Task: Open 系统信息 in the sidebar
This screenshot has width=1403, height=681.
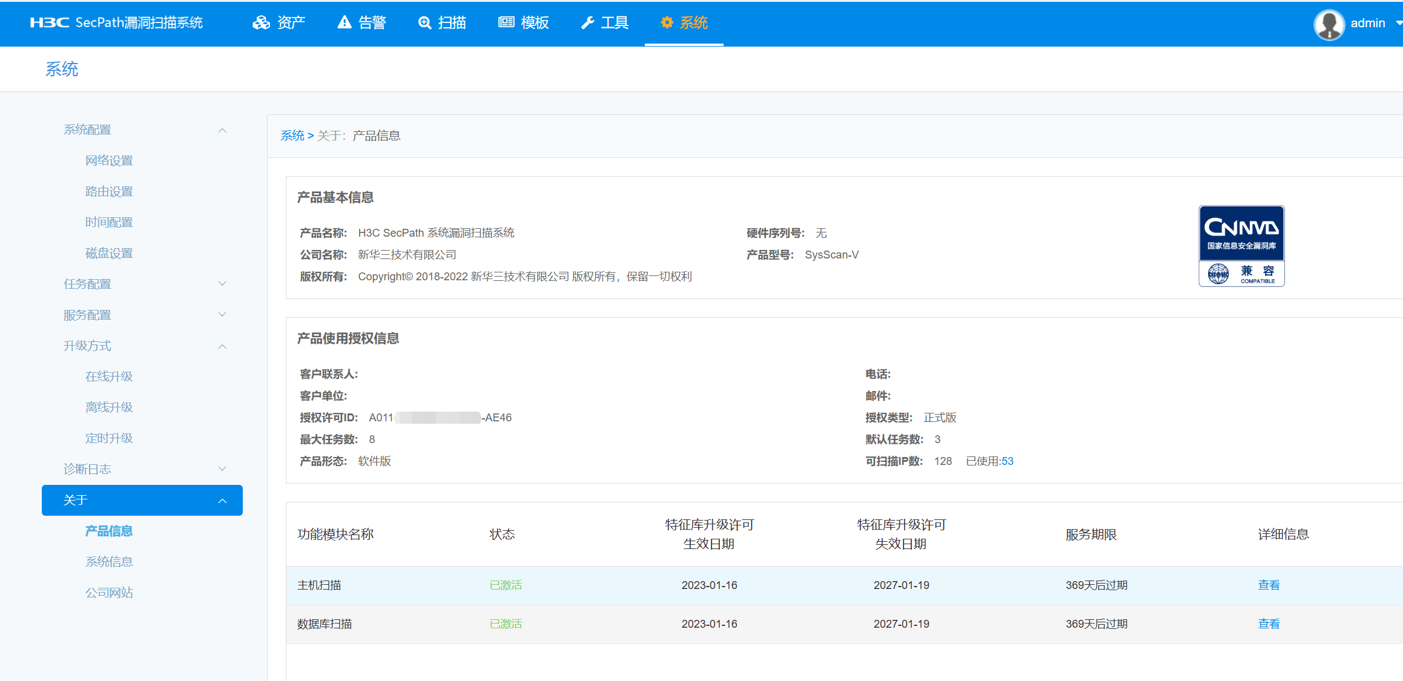Action: 109,562
